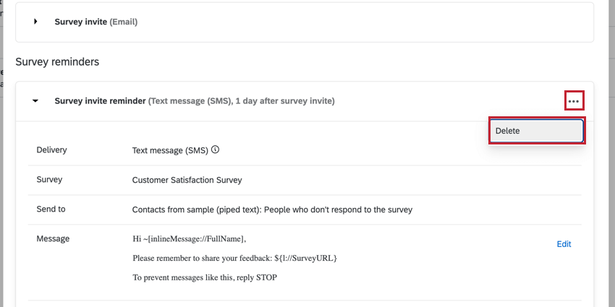Click the Please remember to share feedback line
This screenshot has height=307, width=615.
click(235, 258)
